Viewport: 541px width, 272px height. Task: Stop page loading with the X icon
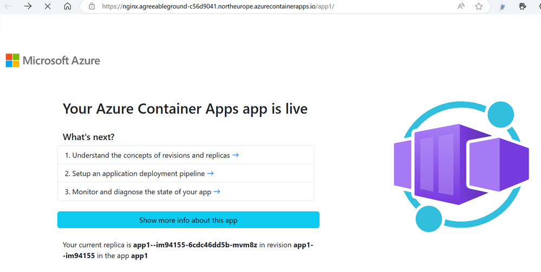point(48,6)
